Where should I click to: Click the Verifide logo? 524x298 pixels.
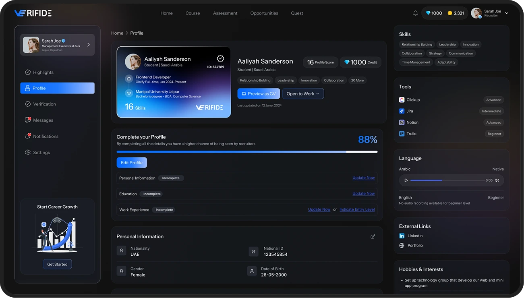tap(33, 13)
